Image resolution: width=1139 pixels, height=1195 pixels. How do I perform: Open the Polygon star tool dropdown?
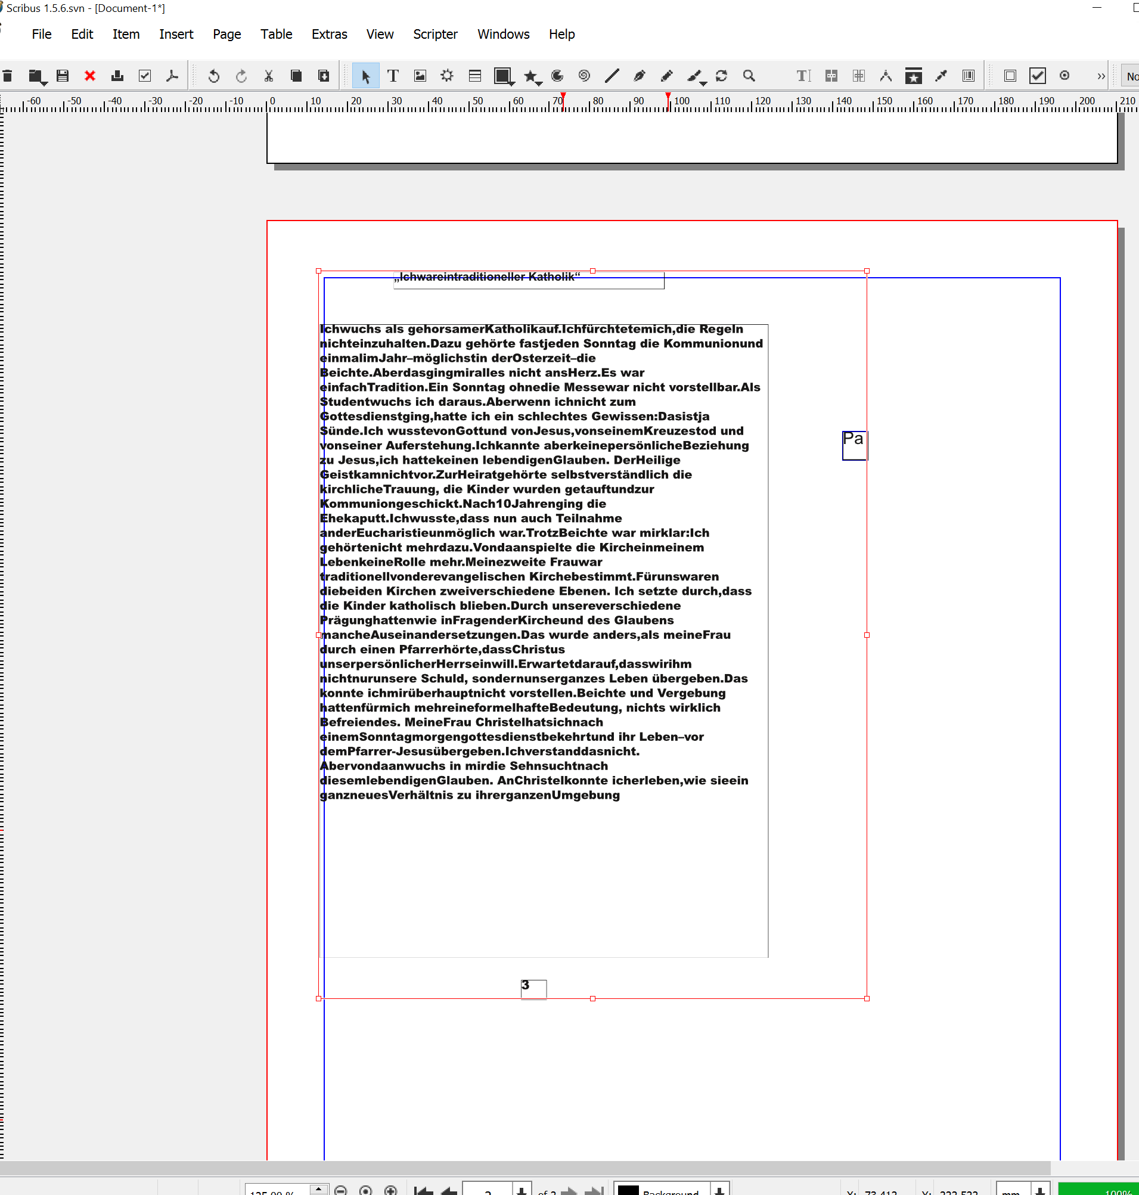(540, 83)
